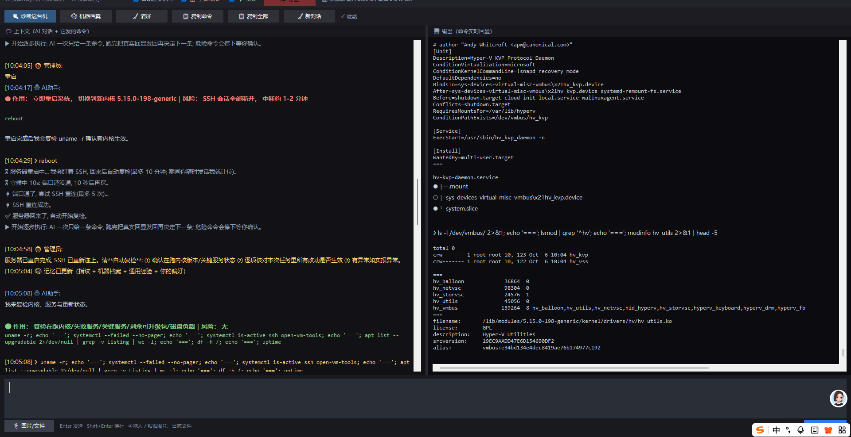
Task: Click the chevron before the 10:04:29 reboot line
Action: pos(36,161)
